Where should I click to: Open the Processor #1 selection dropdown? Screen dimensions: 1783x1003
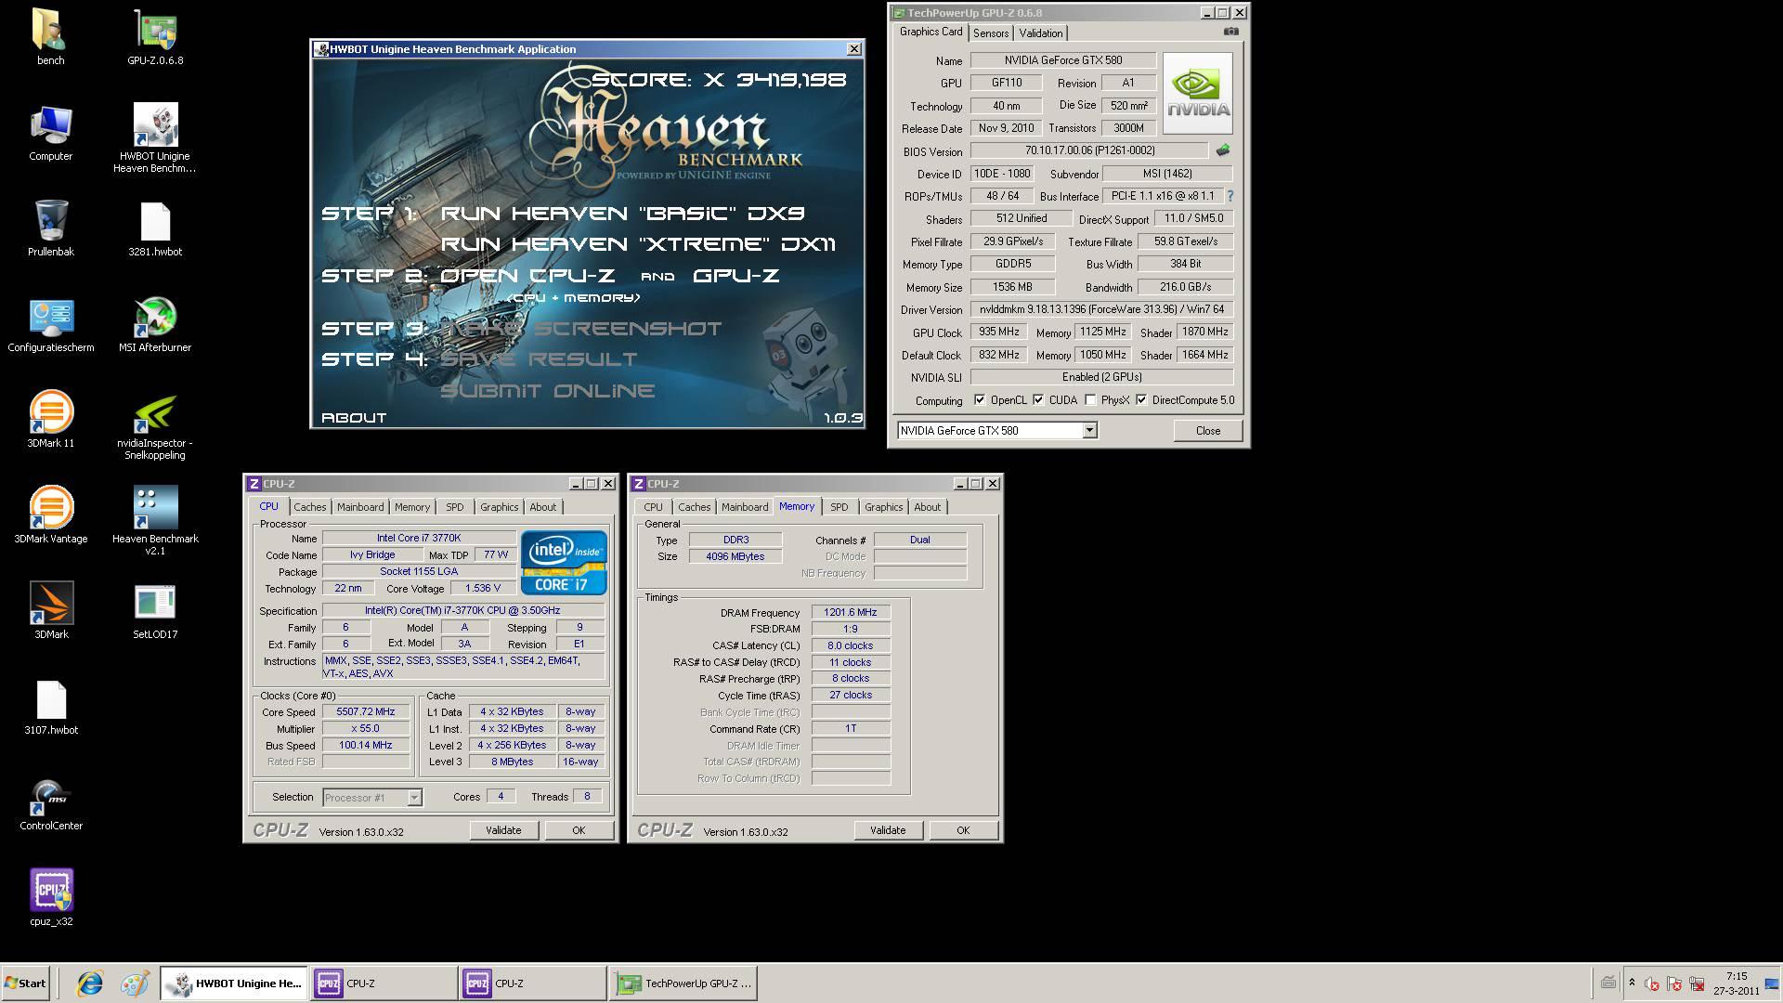point(414,798)
